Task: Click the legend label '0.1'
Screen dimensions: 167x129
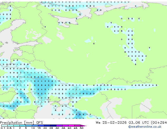Action: pyautogui.click(x=3, y=128)
